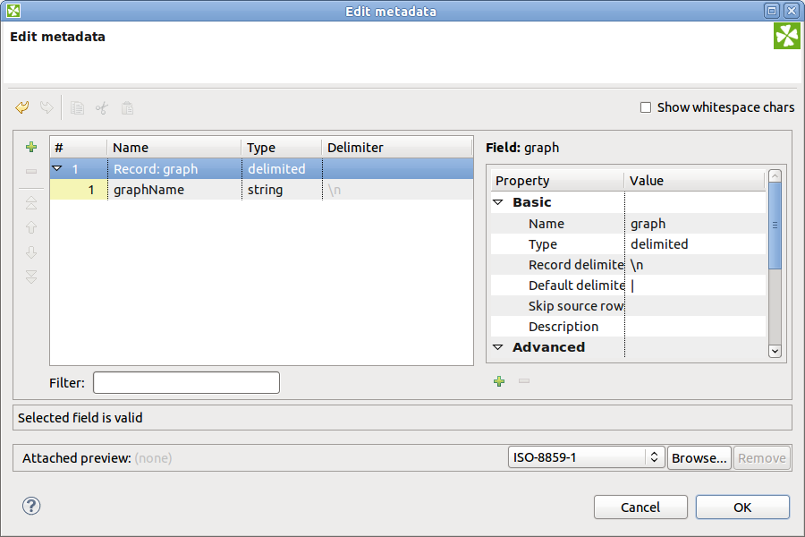Click the Browse... button
The height and width of the screenshot is (537, 805).
[699, 457]
